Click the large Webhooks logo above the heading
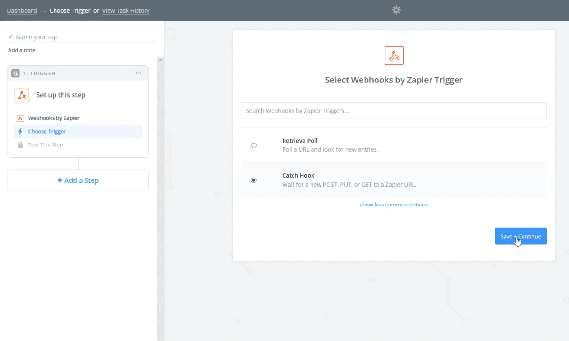 coord(394,55)
